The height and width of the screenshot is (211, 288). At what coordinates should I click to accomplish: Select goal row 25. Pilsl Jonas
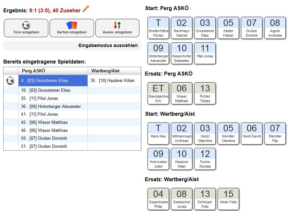coord(53,98)
